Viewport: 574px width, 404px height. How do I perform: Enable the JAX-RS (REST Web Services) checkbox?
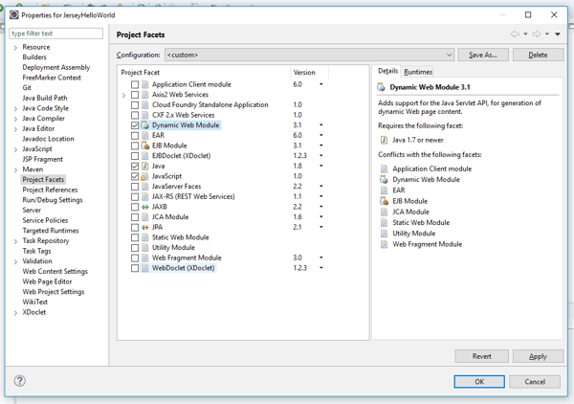tap(135, 196)
